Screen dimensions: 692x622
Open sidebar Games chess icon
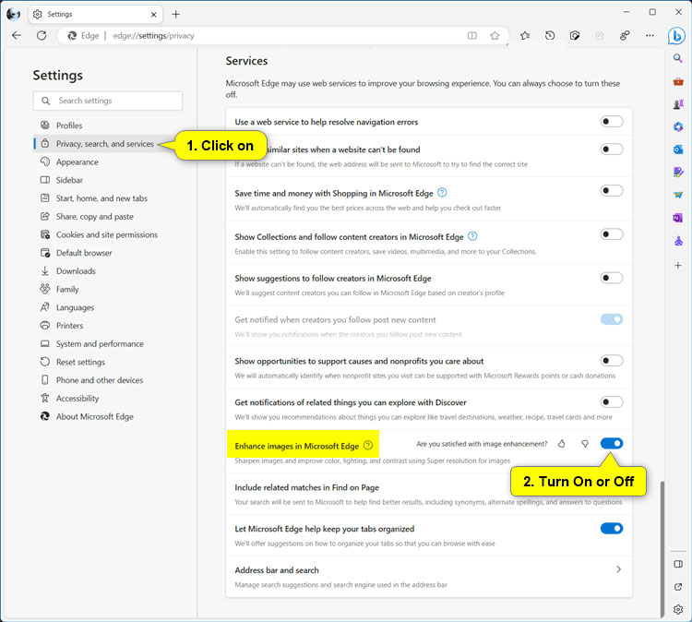[x=678, y=104]
